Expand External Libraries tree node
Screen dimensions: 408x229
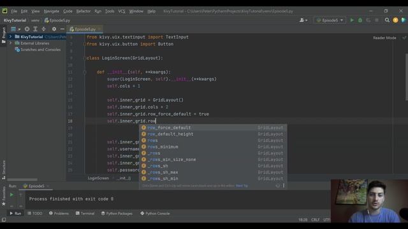10,43
